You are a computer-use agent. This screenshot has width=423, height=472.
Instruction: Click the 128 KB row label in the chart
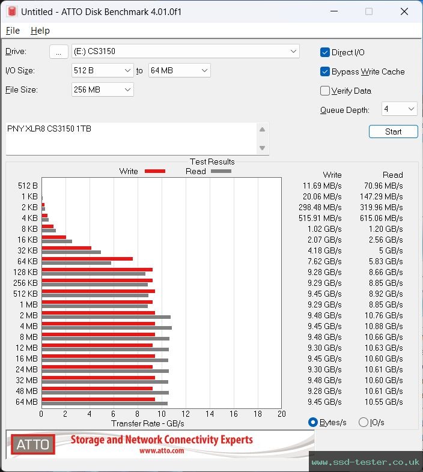pyautogui.click(x=25, y=272)
